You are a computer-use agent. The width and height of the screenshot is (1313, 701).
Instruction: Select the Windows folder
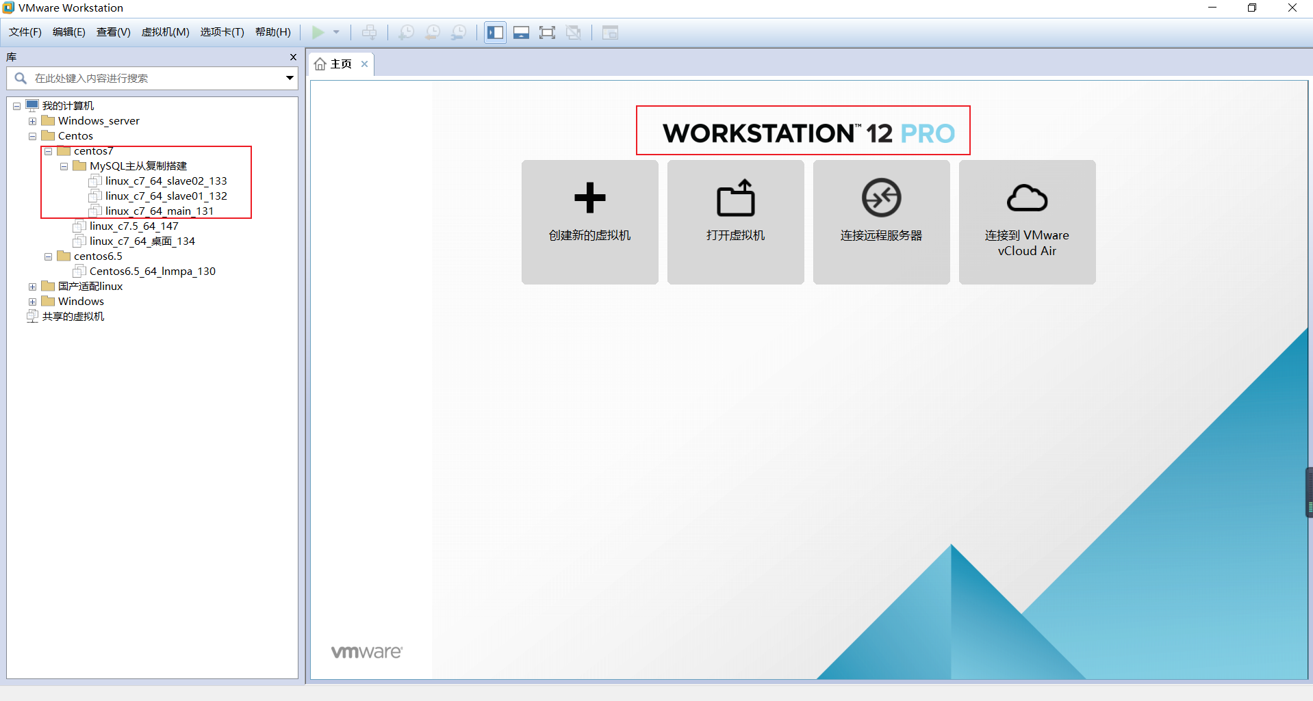click(81, 302)
